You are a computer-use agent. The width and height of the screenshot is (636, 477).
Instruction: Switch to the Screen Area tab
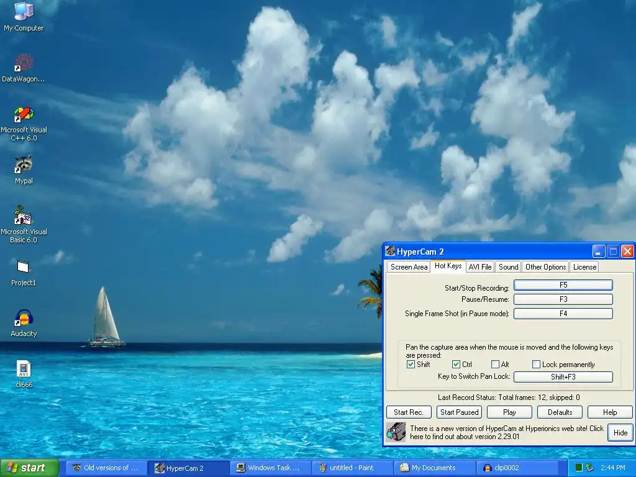coord(409,267)
